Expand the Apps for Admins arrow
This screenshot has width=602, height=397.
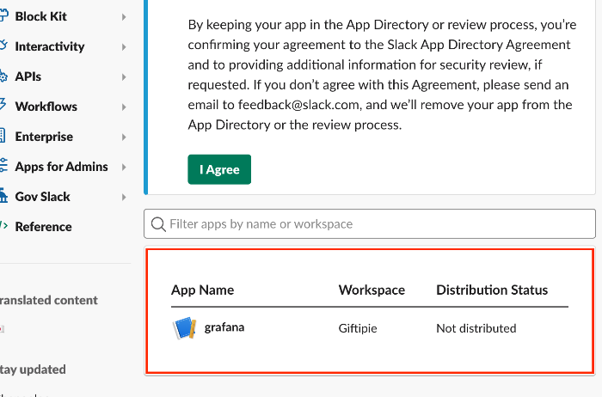coord(124,167)
